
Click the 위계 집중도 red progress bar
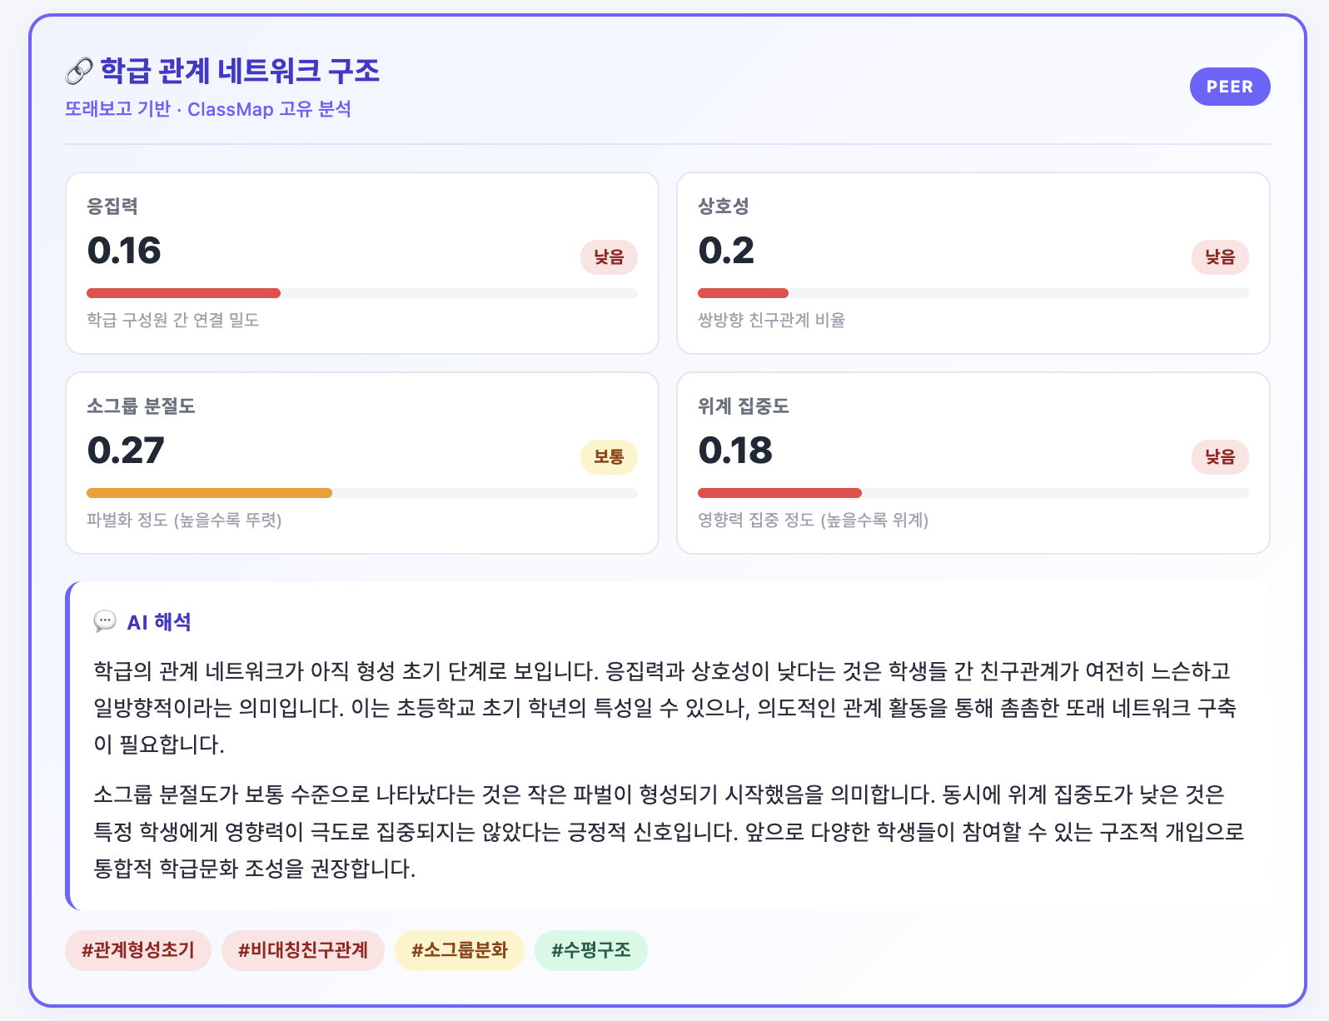(x=779, y=493)
